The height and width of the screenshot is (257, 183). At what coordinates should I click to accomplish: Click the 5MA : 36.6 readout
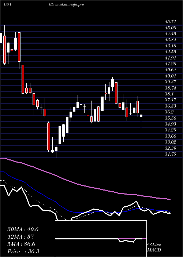coord(21,244)
